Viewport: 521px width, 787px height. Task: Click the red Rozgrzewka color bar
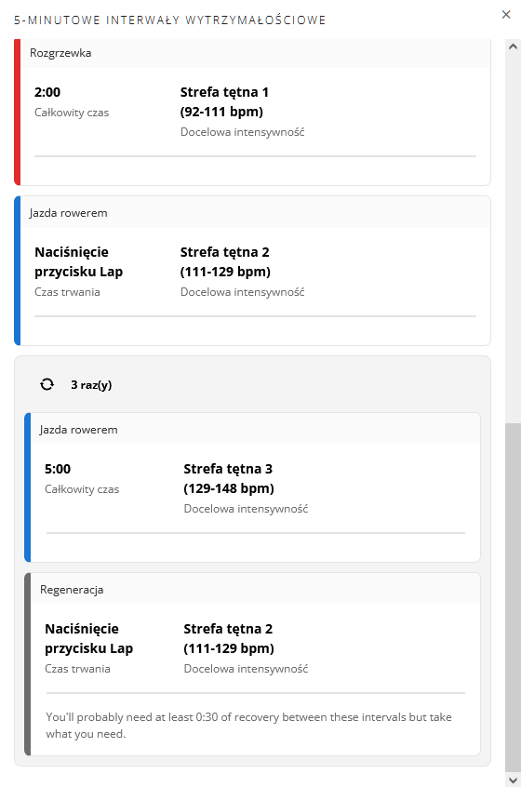17,113
